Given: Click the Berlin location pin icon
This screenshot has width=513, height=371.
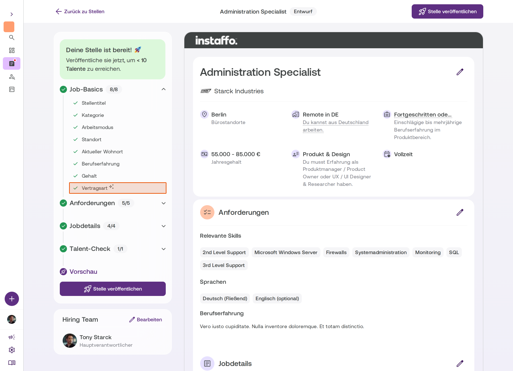Looking at the screenshot, I should 204,114.
